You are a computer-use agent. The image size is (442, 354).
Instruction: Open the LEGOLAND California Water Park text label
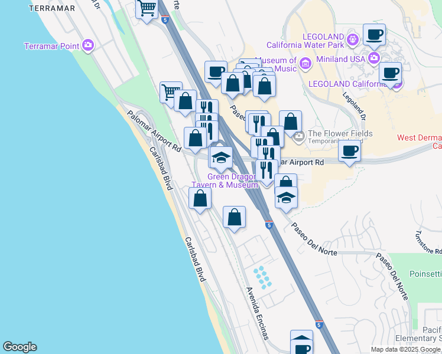pyautogui.click(x=305, y=41)
